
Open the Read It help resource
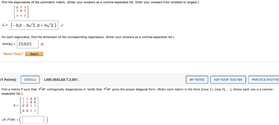[x=34, y=54]
